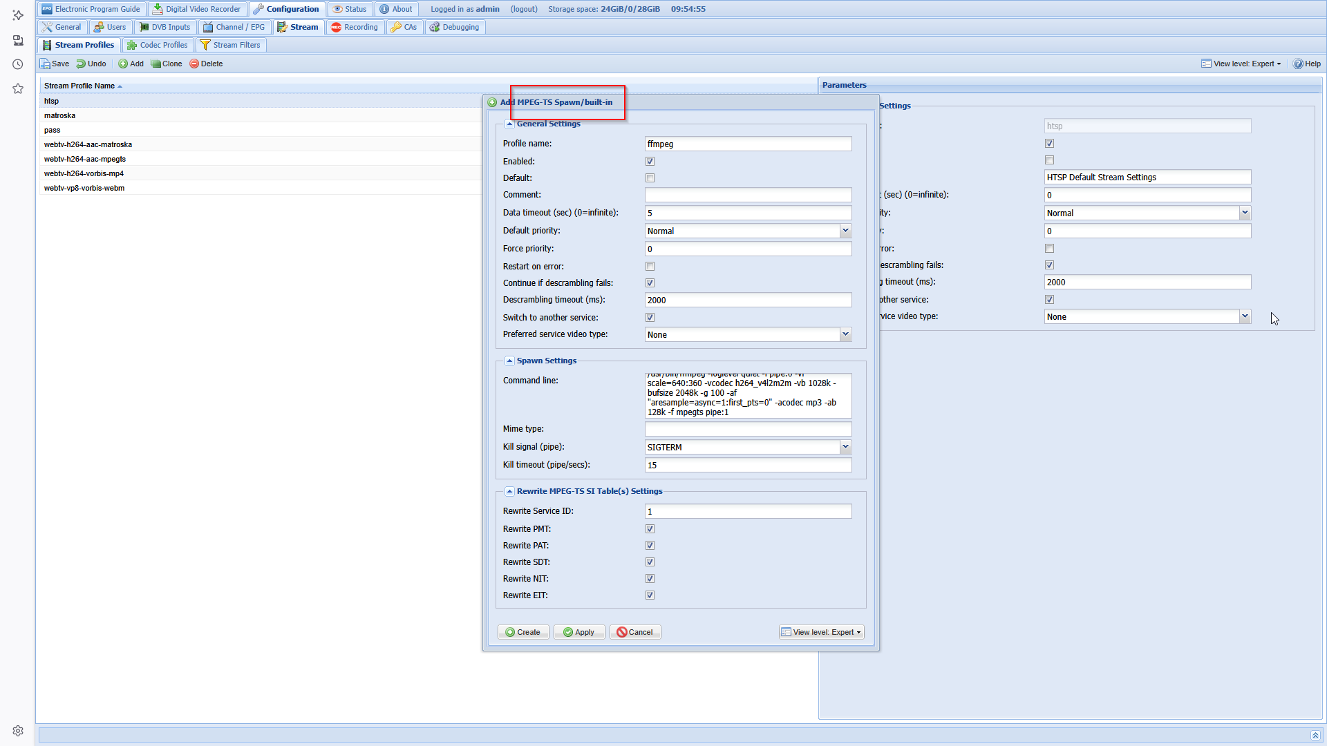Screen dimensions: 1327x746
Task: Click the Undo toolbar icon
Action: click(82, 64)
